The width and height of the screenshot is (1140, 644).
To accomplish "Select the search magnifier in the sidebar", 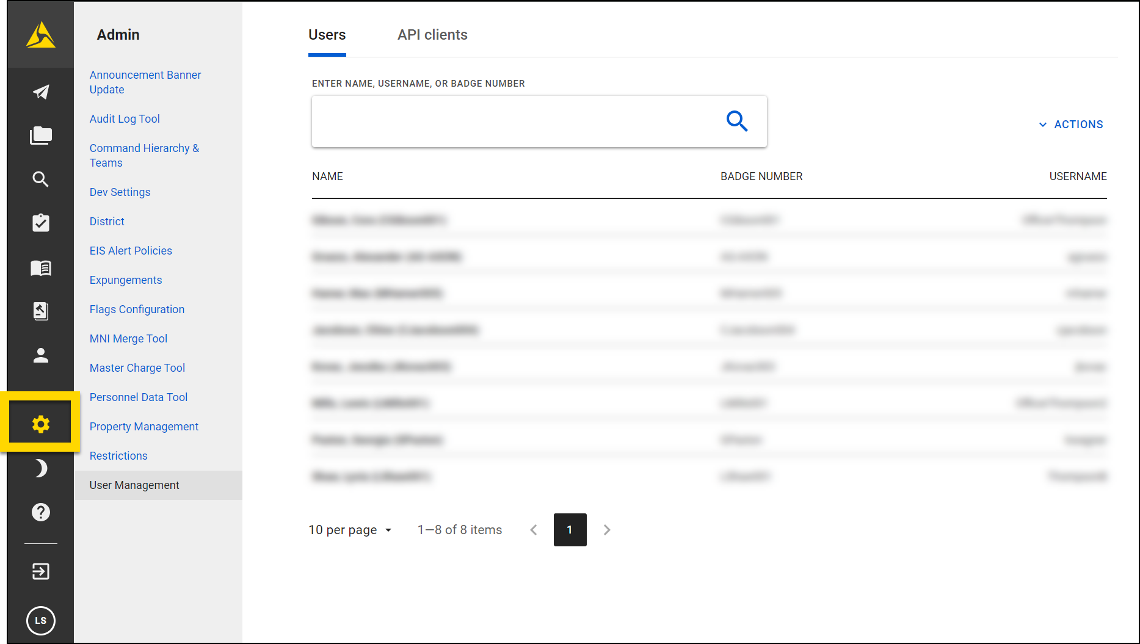I will pos(40,179).
